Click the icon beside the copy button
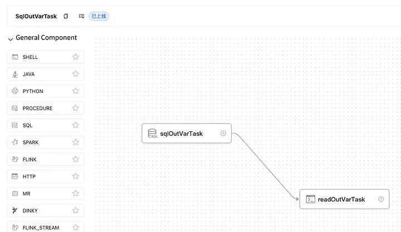401x232 pixels. (x=81, y=16)
